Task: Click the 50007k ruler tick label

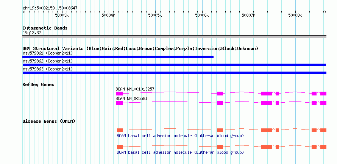Action: tap(248, 15)
